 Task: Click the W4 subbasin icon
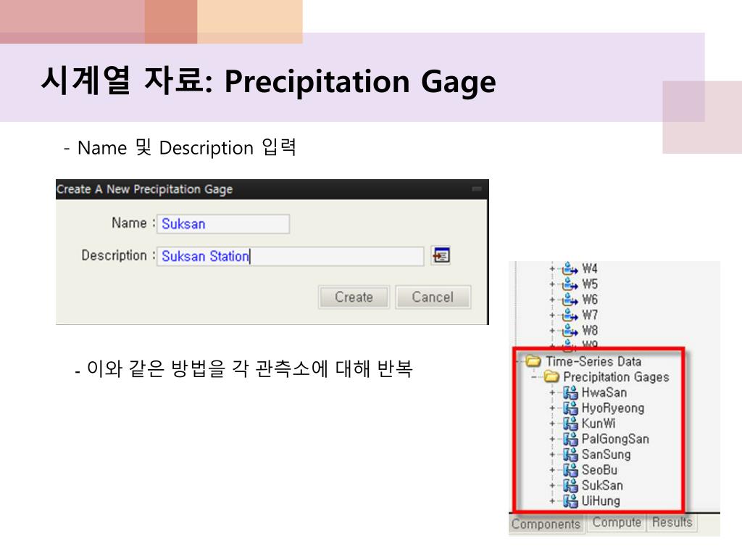click(x=570, y=269)
